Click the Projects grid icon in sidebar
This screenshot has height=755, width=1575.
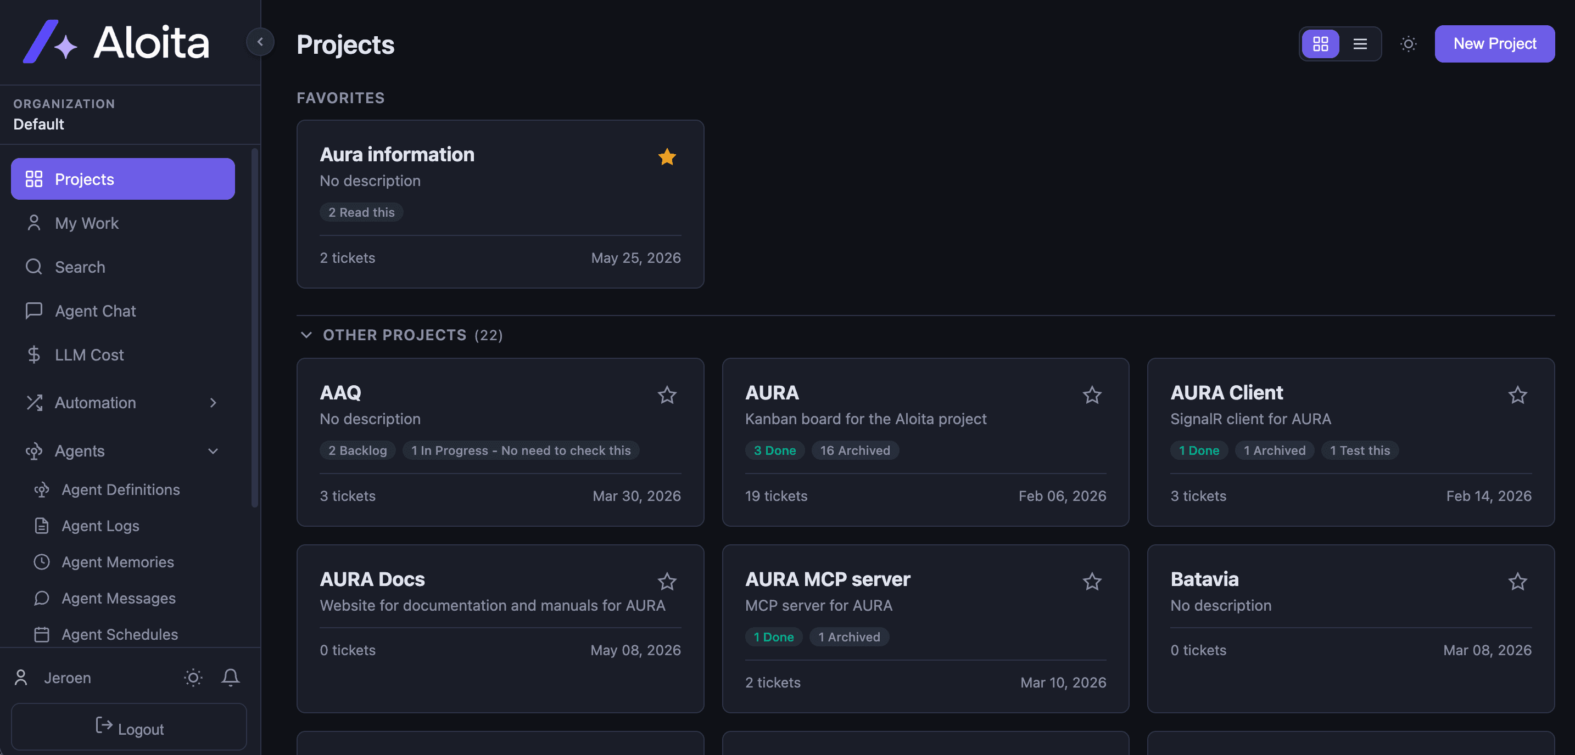[33, 179]
